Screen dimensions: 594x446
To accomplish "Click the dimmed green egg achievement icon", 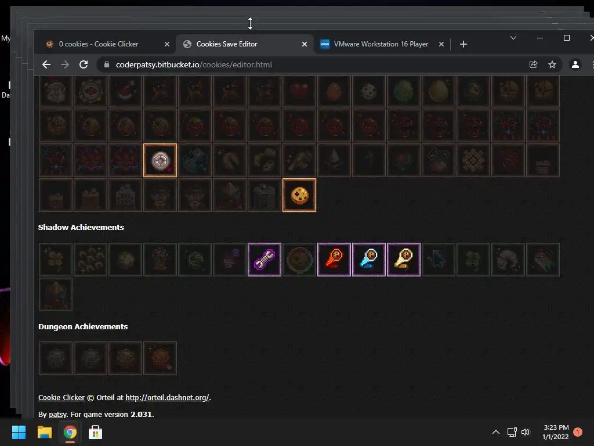I will [x=404, y=91].
